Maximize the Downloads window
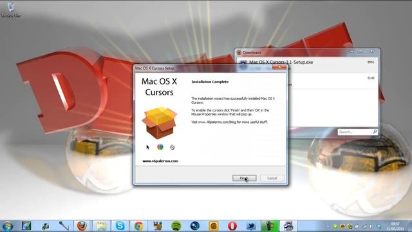Viewport: 412px width, 232px height. (360, 52)
